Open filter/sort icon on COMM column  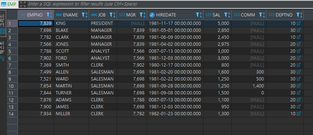(x=262, y=15)
